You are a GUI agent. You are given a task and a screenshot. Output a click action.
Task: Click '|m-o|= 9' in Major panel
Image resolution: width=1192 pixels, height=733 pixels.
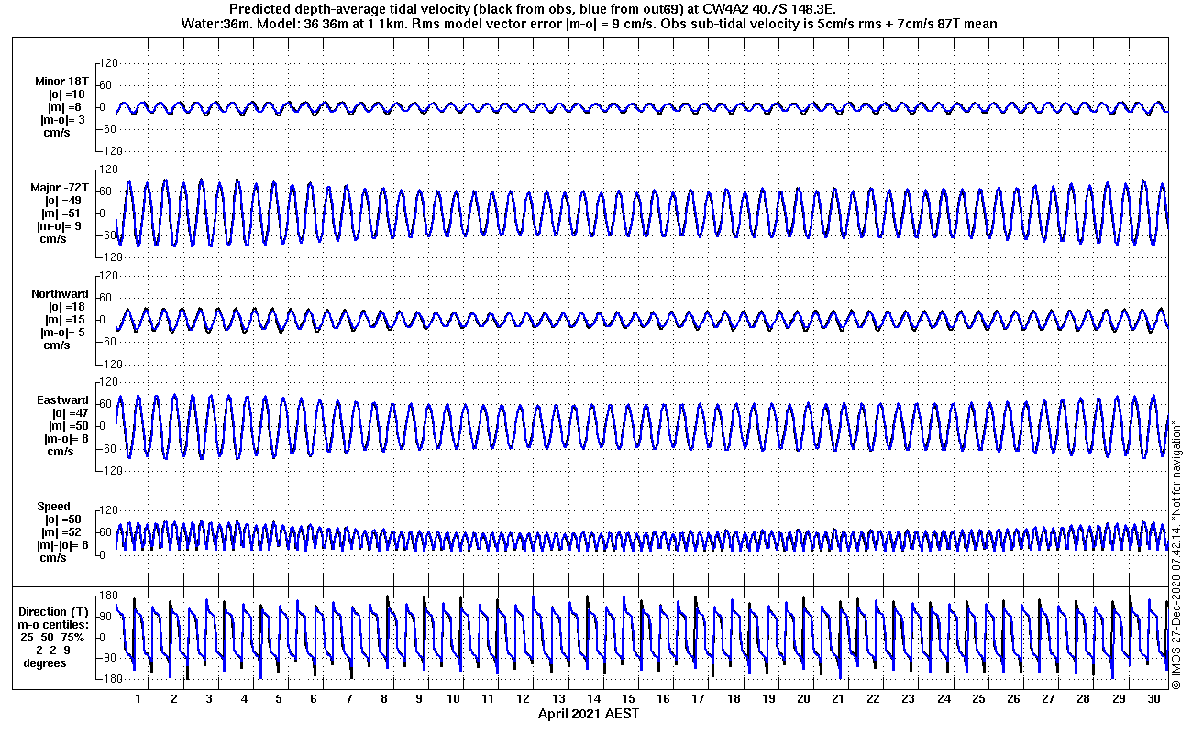(x=60, y=226)
